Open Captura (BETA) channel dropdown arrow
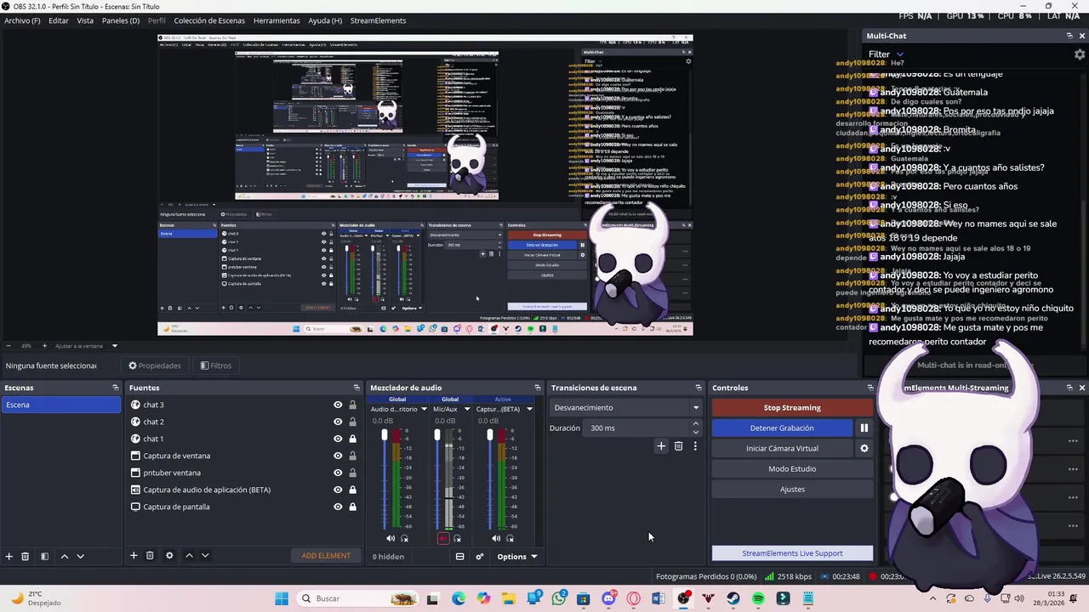 coord(529,409)
